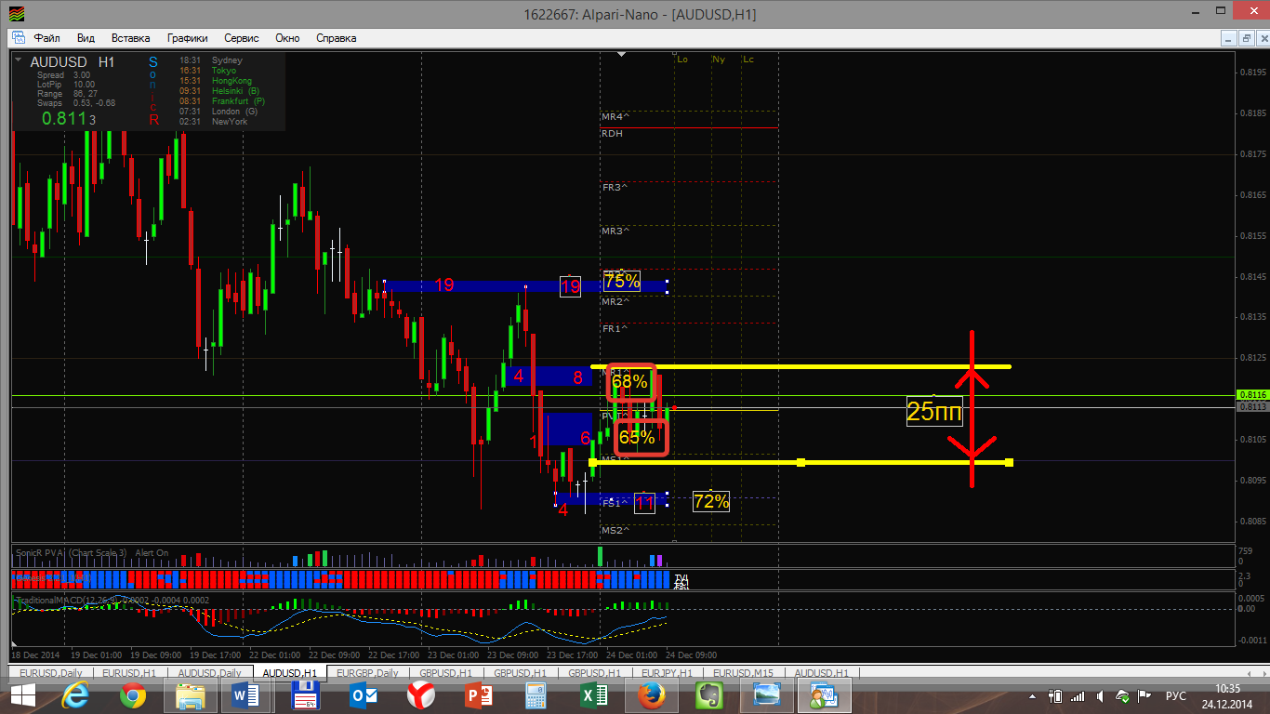Click the Lo session marker label
The width and height of the screenshot is (1270, 714).
pos(682,59)
